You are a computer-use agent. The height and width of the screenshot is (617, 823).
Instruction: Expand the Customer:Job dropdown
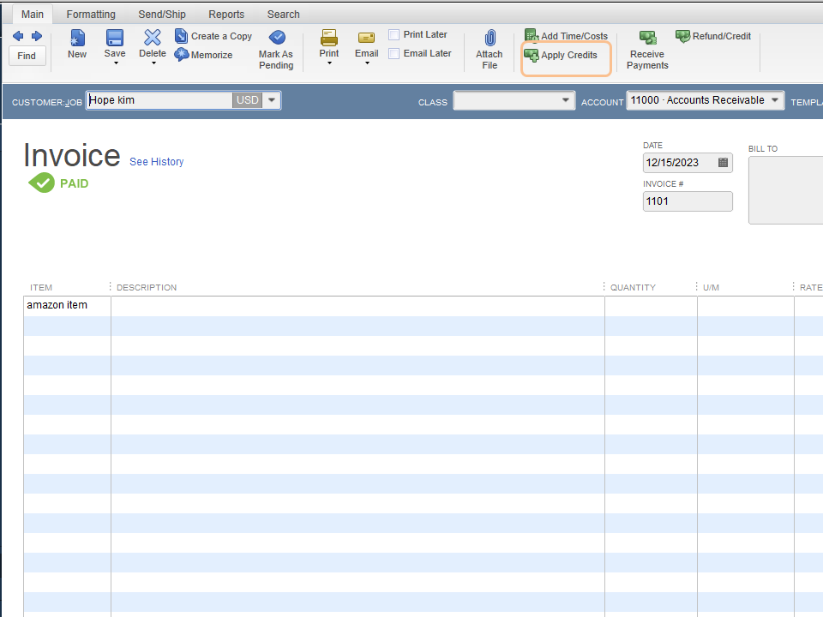[272, 100]
